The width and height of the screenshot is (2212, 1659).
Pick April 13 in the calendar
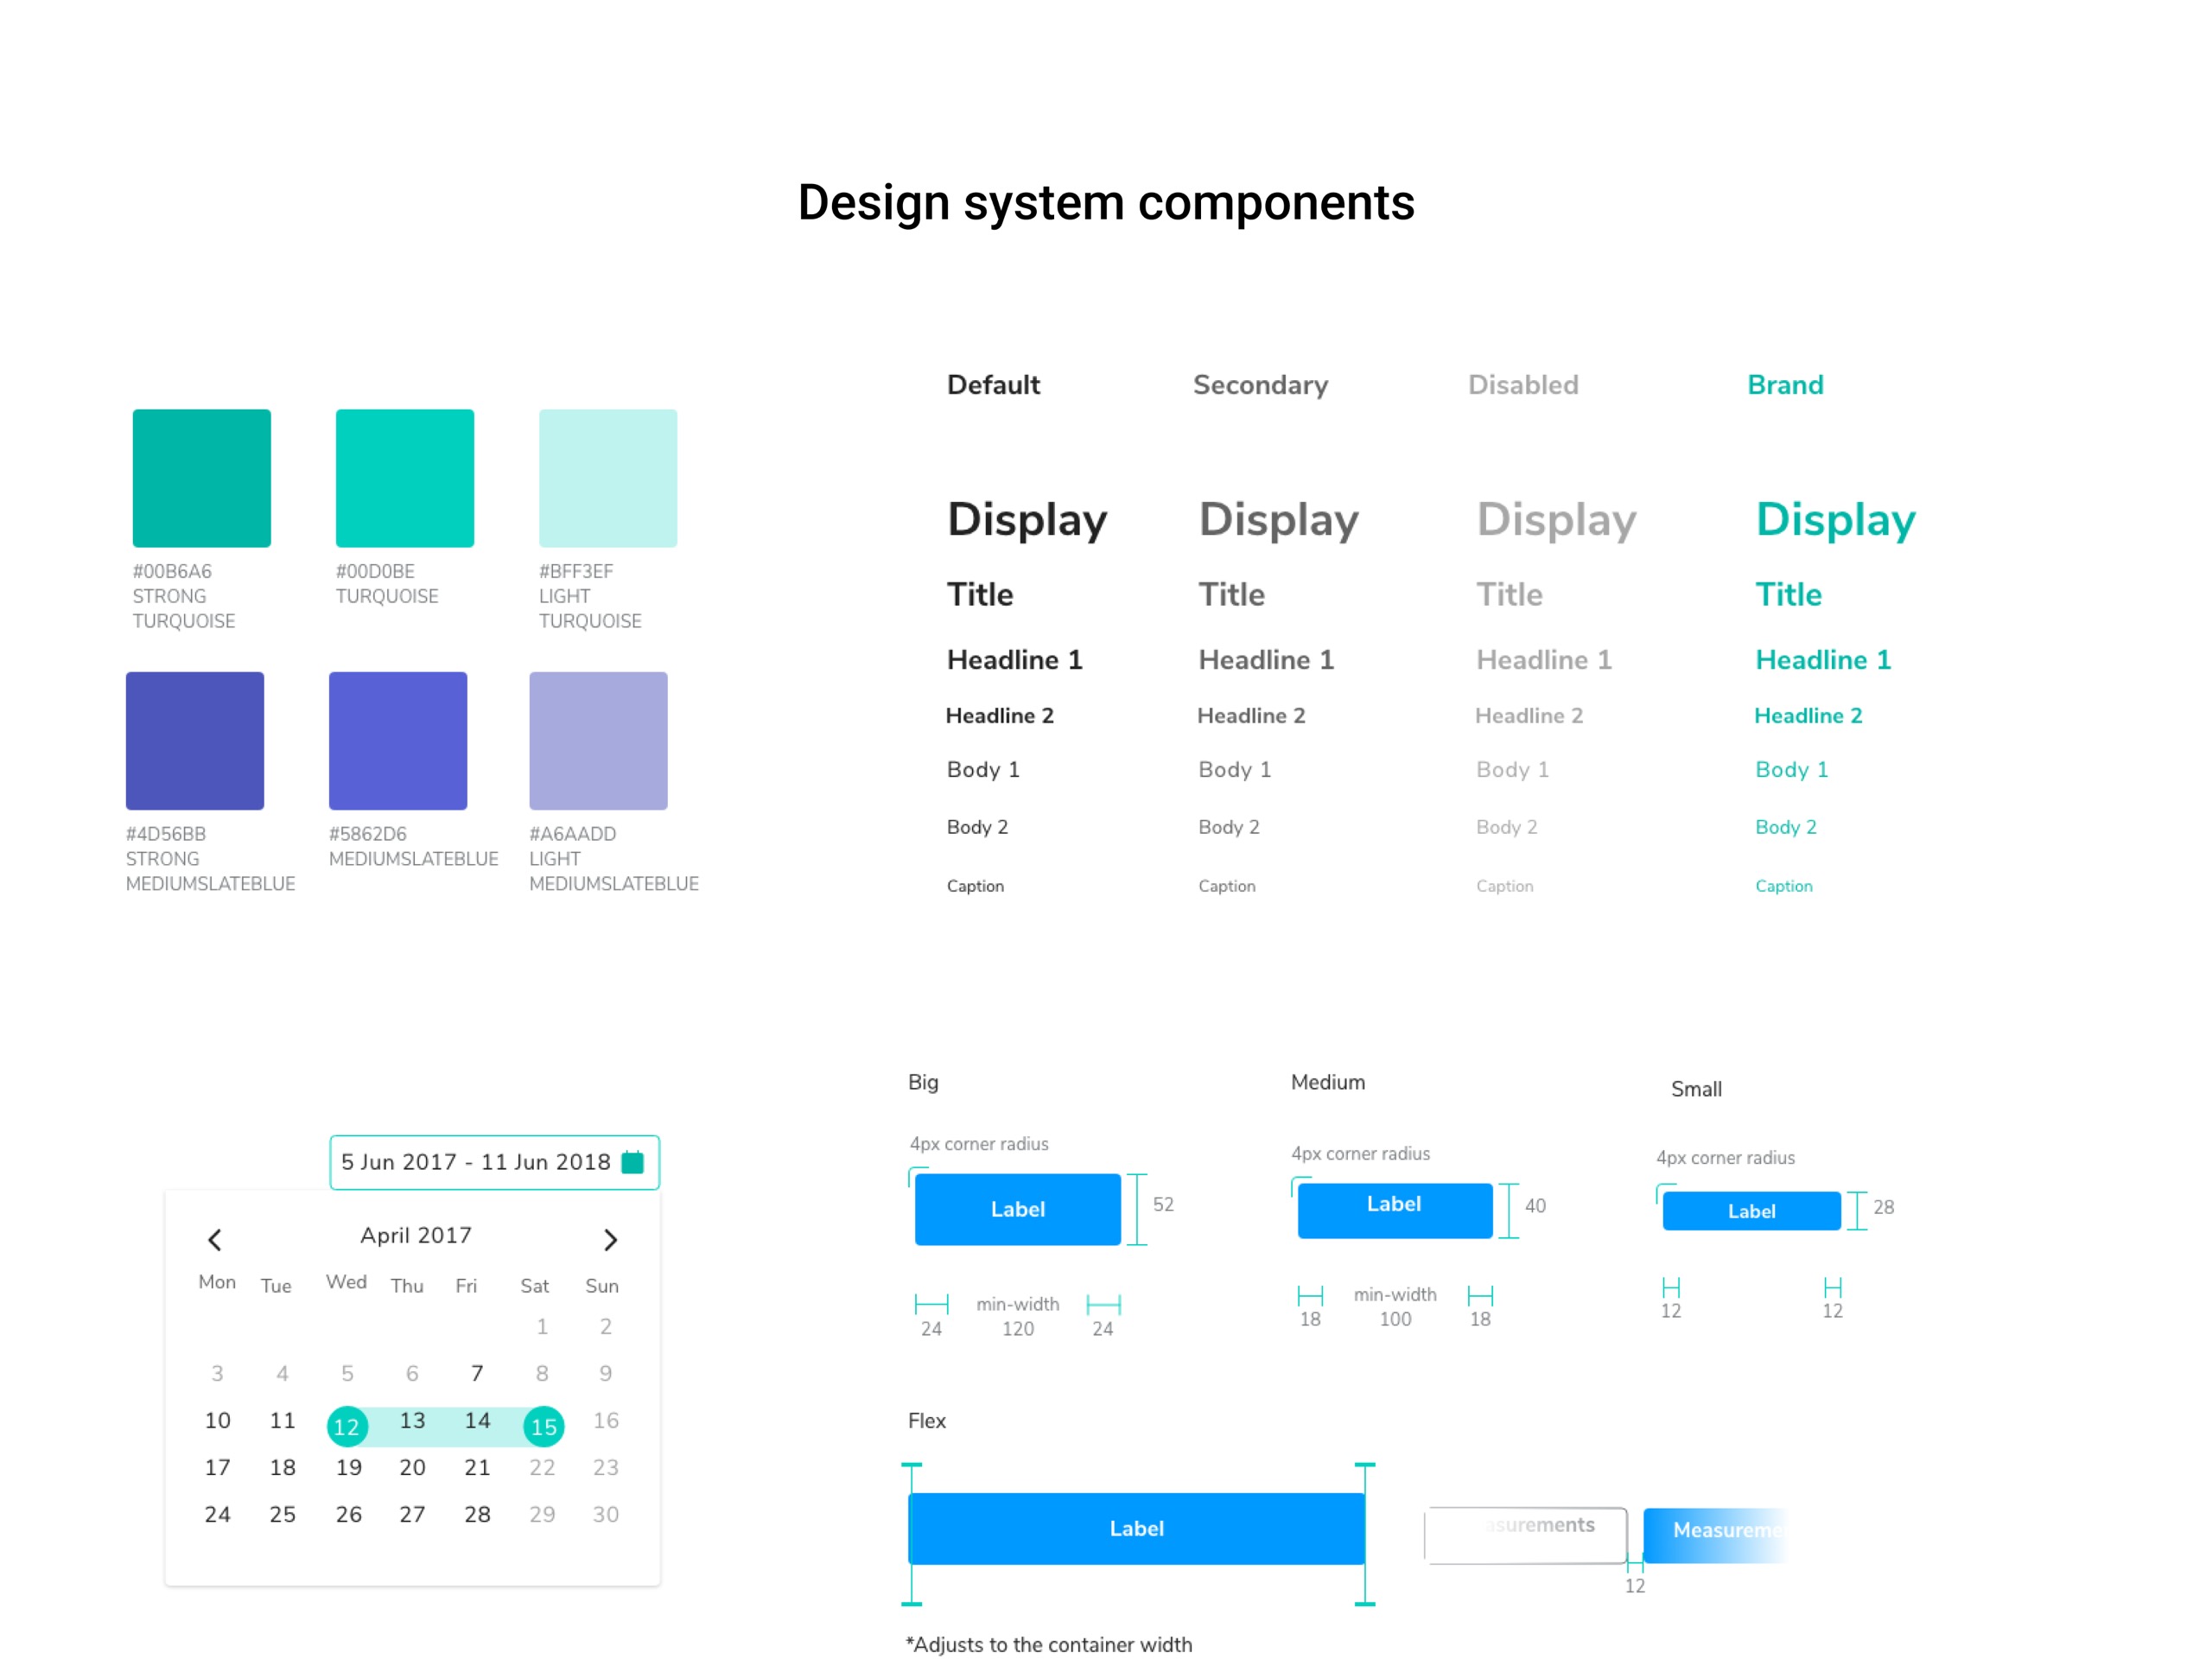point(412,1421)
